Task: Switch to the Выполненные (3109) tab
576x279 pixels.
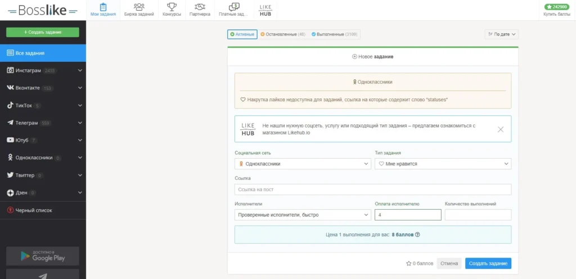Action: pyautogui.click(x=335, y=34)
